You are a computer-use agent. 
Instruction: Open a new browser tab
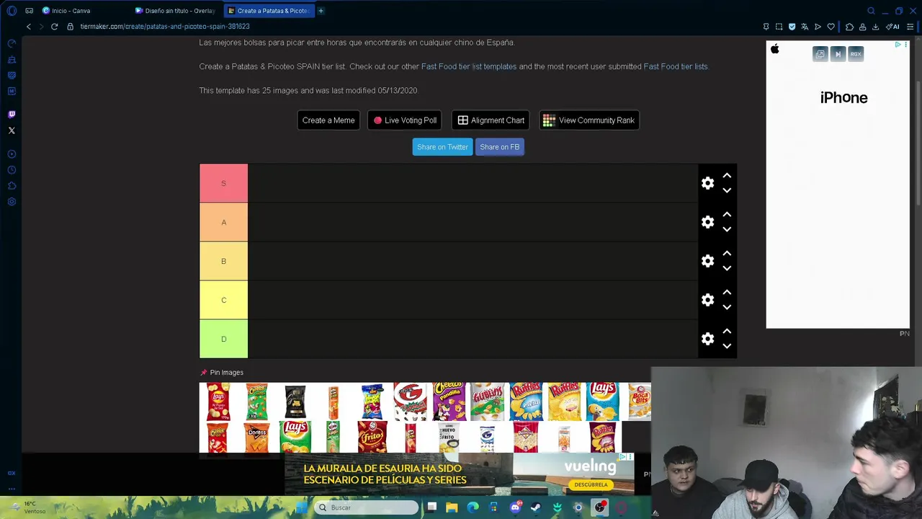(321, 11)
